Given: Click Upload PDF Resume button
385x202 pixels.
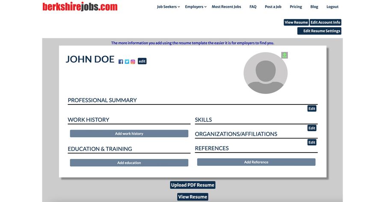Looking at the screenshot, I should (192, 185).
